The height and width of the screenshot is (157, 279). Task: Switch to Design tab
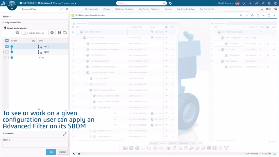107,9
